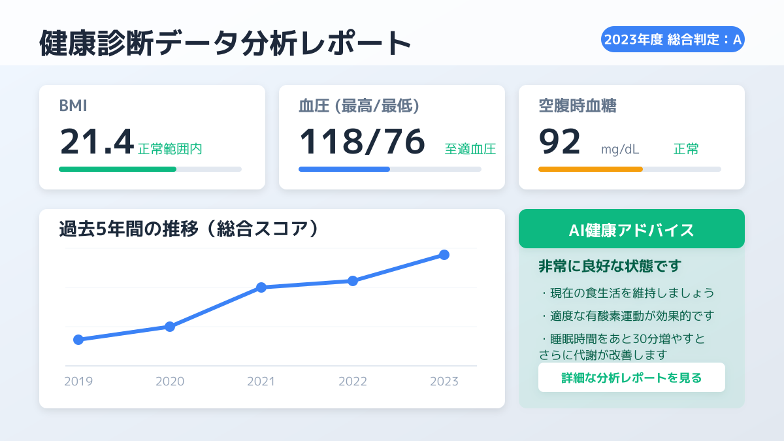
Task: Click the 正常範囲内 status label
Action: [x=170, y=149]
